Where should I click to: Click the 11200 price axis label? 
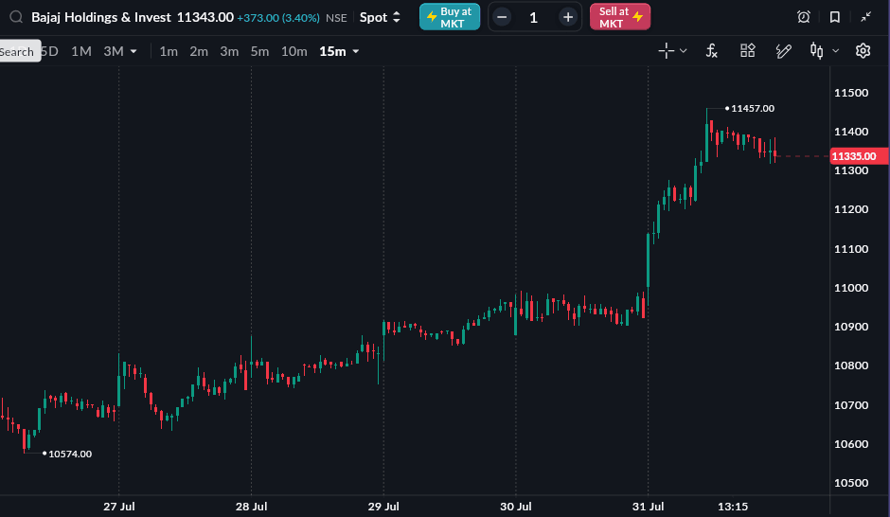(851, 209)
